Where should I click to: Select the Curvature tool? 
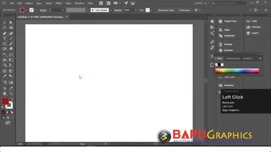click(x=11, y=33)
